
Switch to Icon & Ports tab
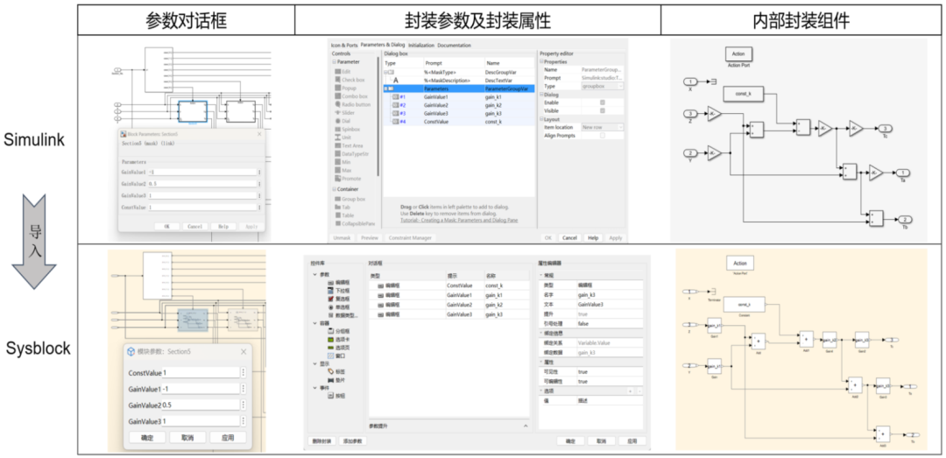[x=344, y=46]
